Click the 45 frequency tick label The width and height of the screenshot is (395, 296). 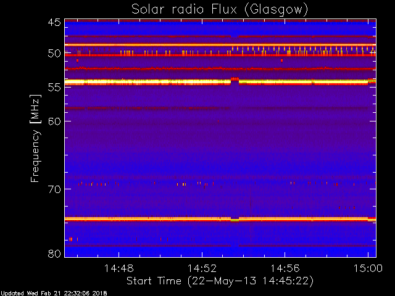(54, 22)
